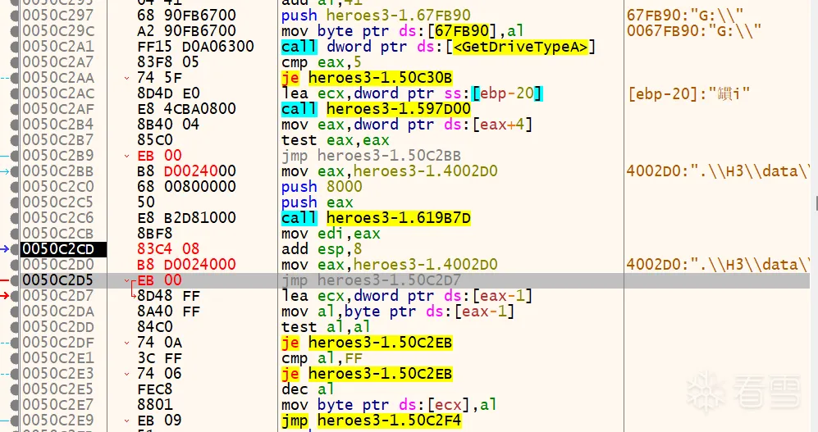Select call heroes3-1.597D00 instruction
Screen dimensions: 818x432
point(376,109)
